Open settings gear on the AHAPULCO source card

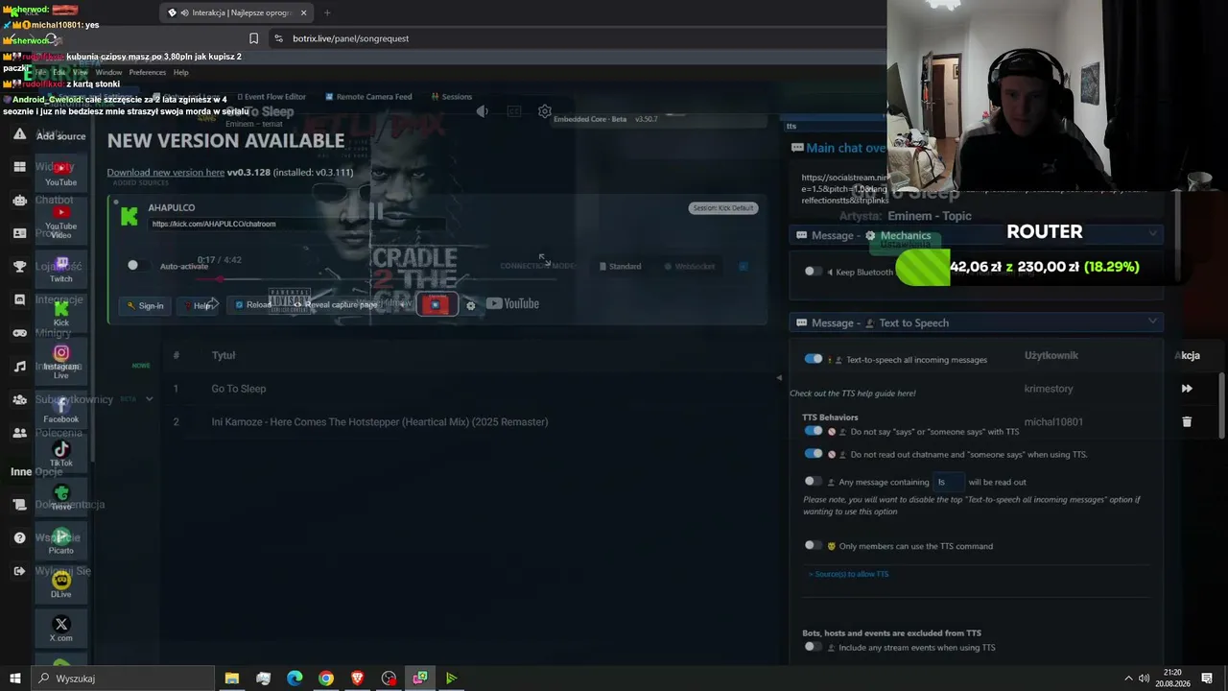click(470, 305)
